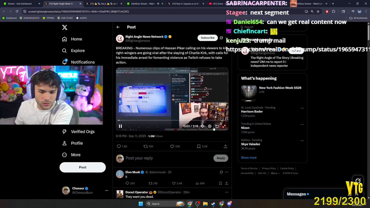Like the main post (35K)
The width and height of the screenshot is (370, 208).
[x=175, y=146]
